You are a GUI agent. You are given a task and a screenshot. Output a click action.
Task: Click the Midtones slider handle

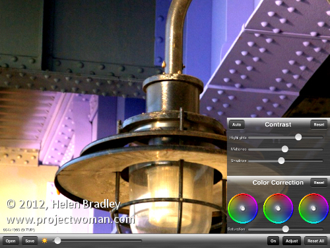pos(285,149)
